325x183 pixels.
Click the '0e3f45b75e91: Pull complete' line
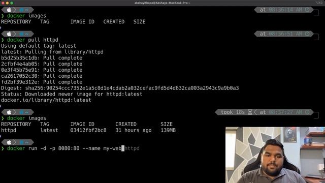42,70
